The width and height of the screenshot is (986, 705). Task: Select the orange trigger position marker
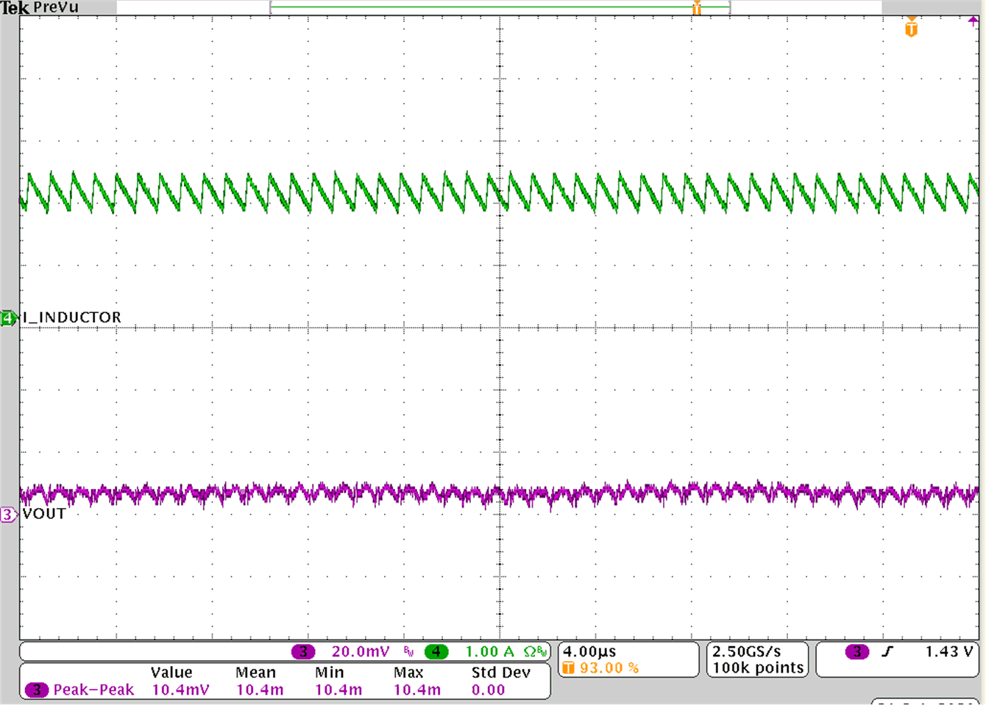[x=696, y=8]
